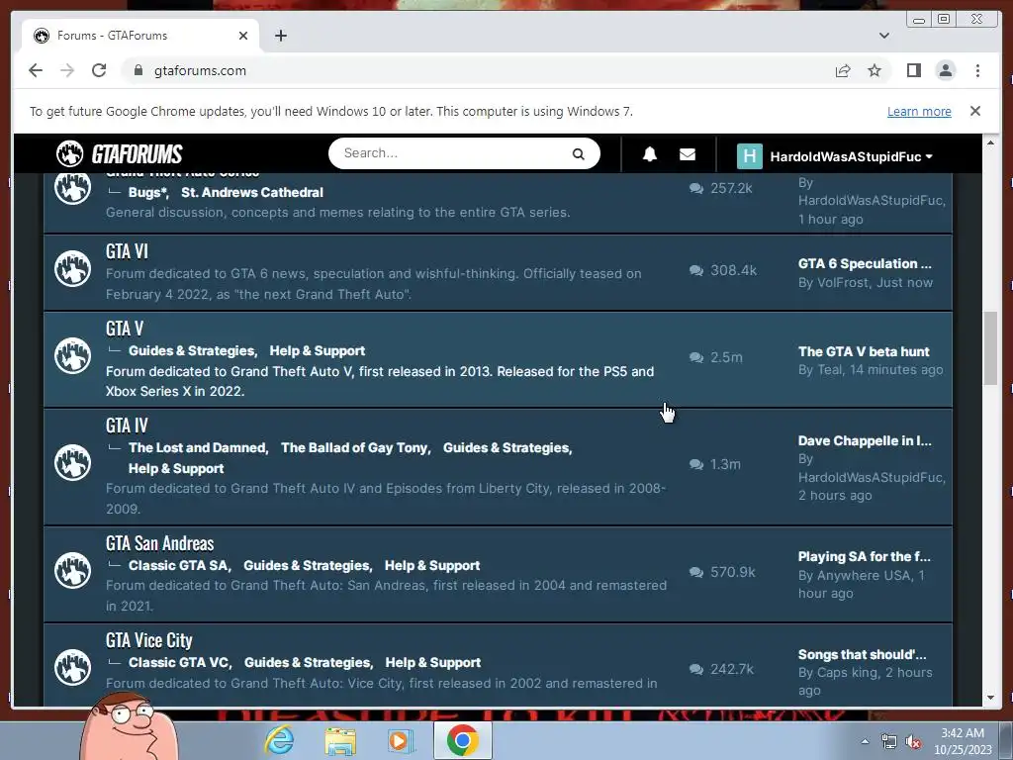The image size is (1013, 760).
Task: Click the GTAForums logo in header
Action: click(x=120, y=153)
